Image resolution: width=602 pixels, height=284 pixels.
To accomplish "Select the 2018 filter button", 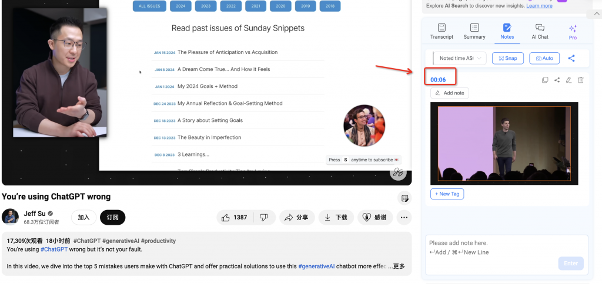I will tap(330, 6).
